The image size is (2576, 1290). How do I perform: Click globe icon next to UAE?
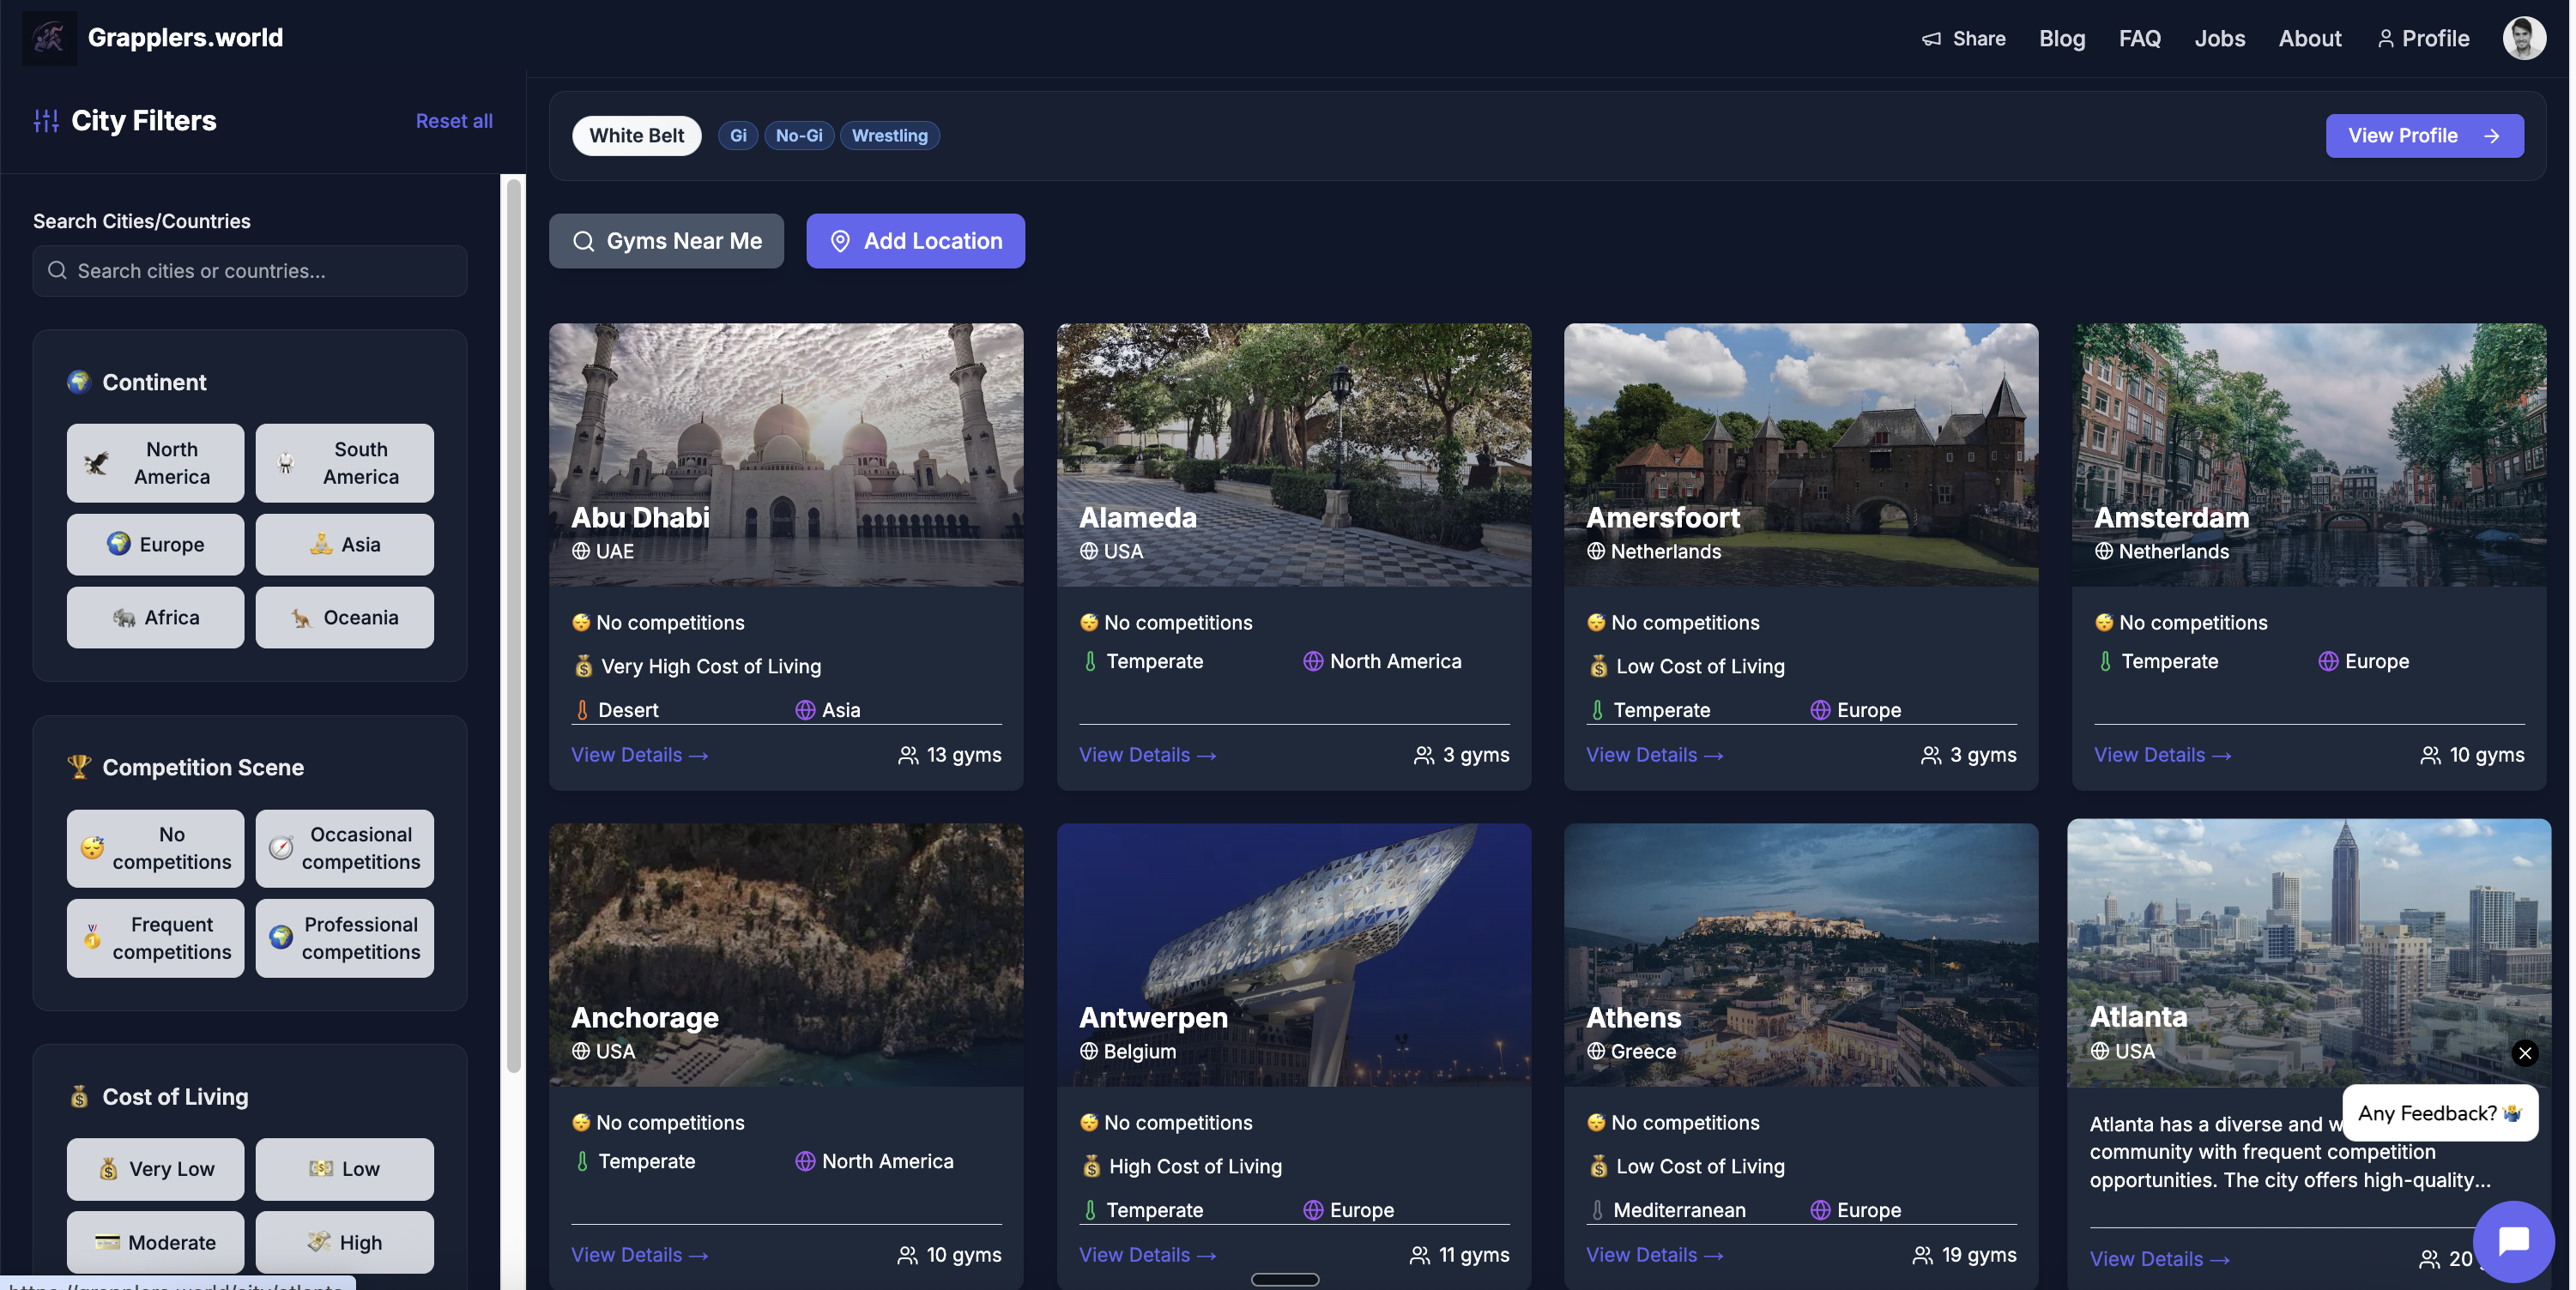pyautogui.click(x=581, y=552)
